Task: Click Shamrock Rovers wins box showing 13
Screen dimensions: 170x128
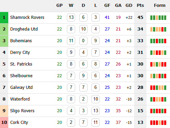Action: point(71,18)
